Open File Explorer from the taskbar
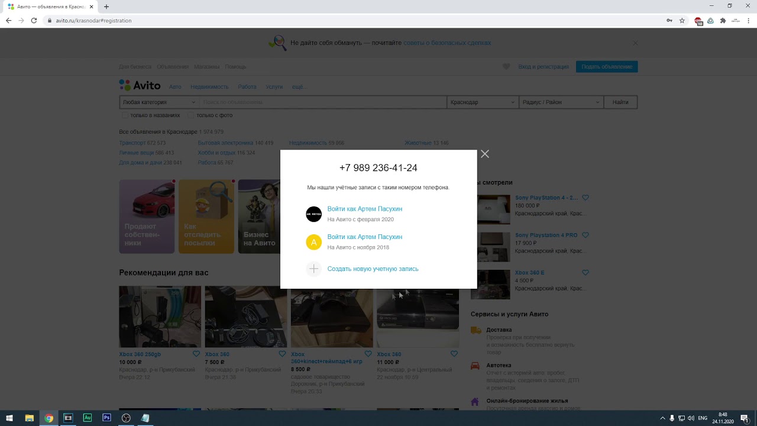This screenshot has width=757, height=426. click(30, 418)
